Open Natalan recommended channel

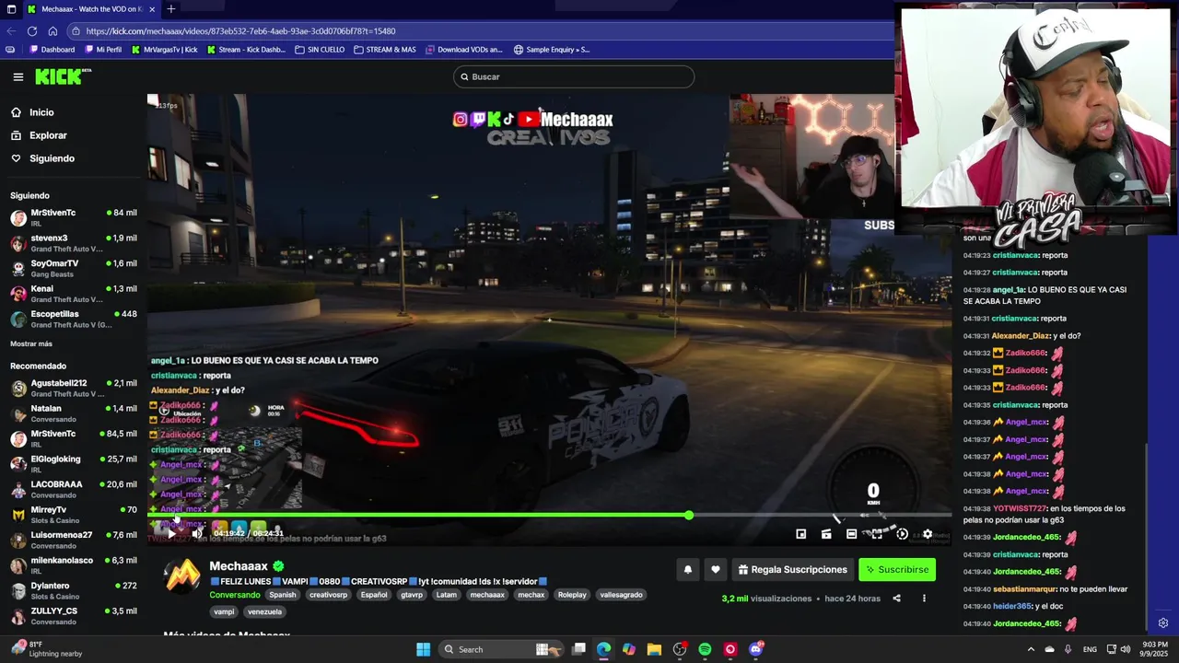(x=74, y=413)
